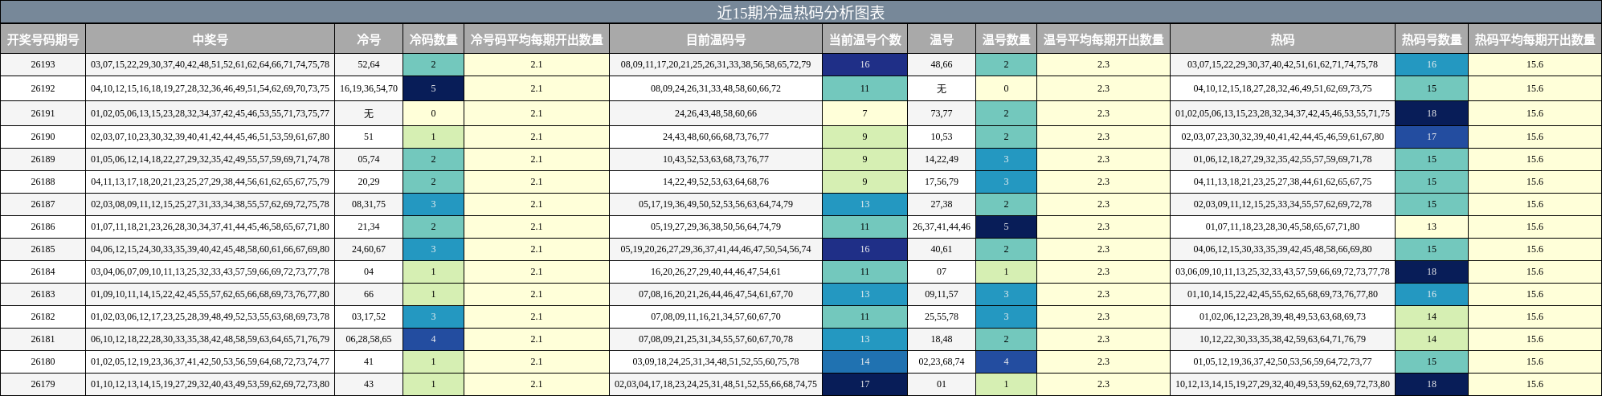
Task: Click the current warm count 17 in row 26179
Action: click(x=864, y=384)
